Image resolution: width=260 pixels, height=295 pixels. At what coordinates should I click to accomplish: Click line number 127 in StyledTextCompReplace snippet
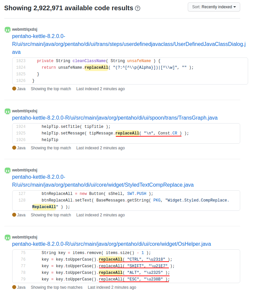(22, 194)
